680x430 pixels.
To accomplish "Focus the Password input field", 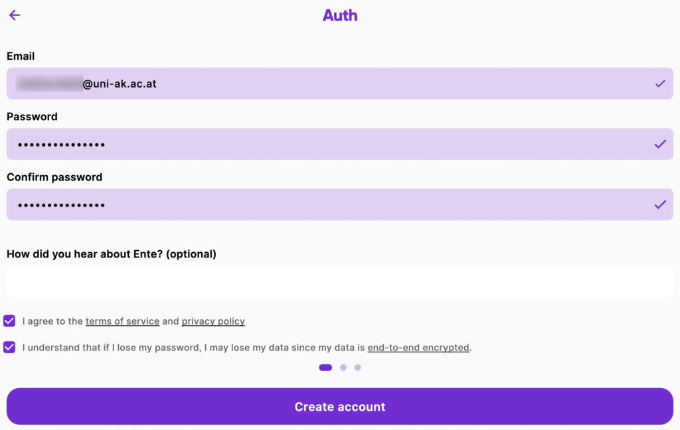I will point(332,144).
